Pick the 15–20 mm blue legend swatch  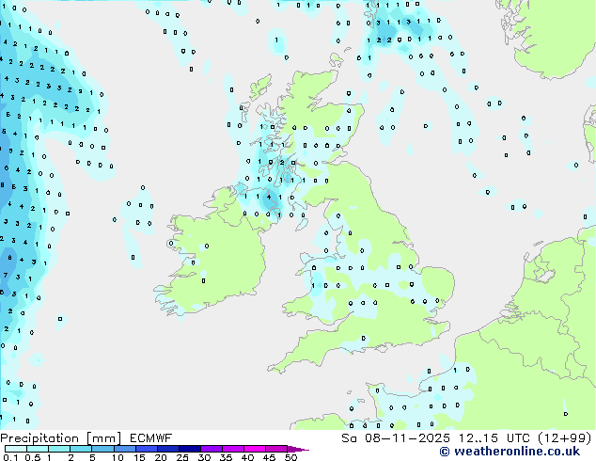[x=146, y=449]
